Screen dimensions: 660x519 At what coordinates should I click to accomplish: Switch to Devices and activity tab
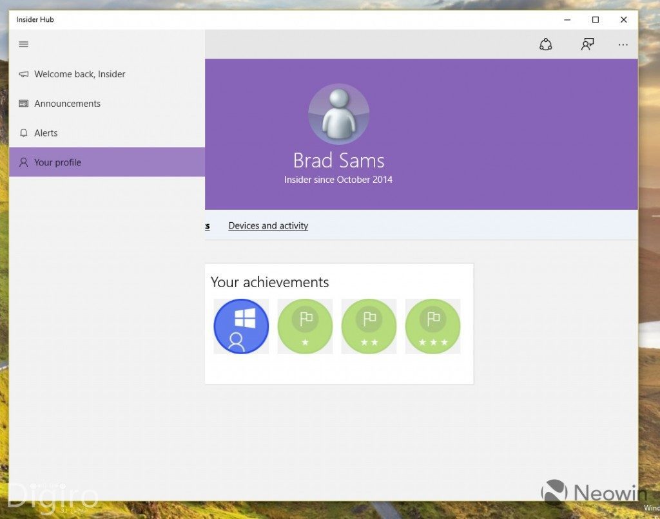tap(268, 226)
